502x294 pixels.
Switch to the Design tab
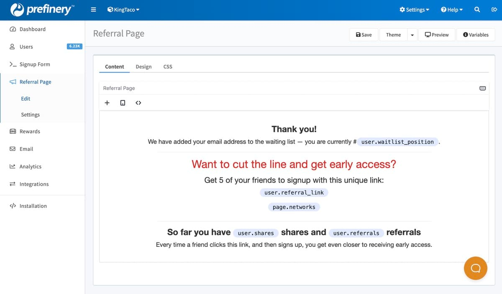(143, 66)
